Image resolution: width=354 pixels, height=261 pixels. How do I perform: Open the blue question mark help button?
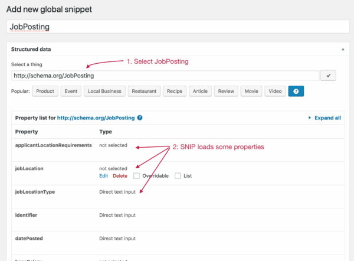pyautogui.click(x=296, y=91)
